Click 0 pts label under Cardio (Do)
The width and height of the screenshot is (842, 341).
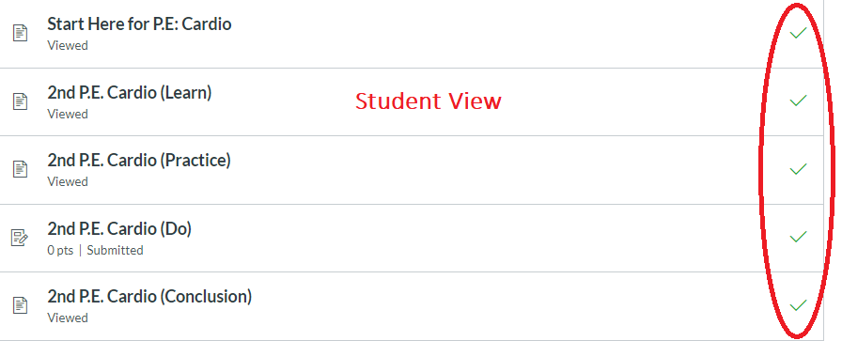pyautogui.click(x=60, y=251)
